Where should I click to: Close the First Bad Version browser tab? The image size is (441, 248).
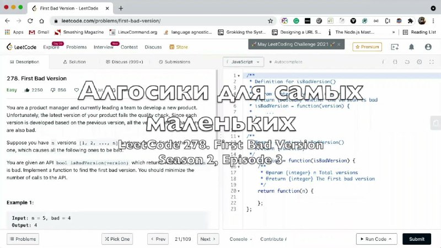[107, 8]
